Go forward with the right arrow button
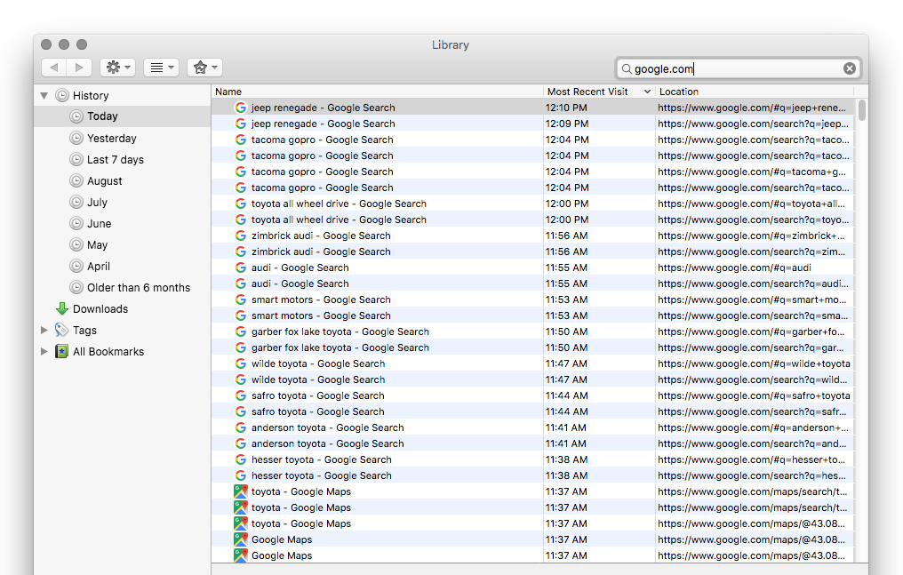Screen dimensions: 903x575 [79, 68]
